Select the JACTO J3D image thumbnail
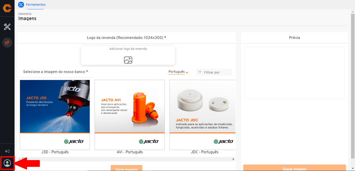Image resolution: width=355 pixels, height=171 pixels. tap(55, 115)
